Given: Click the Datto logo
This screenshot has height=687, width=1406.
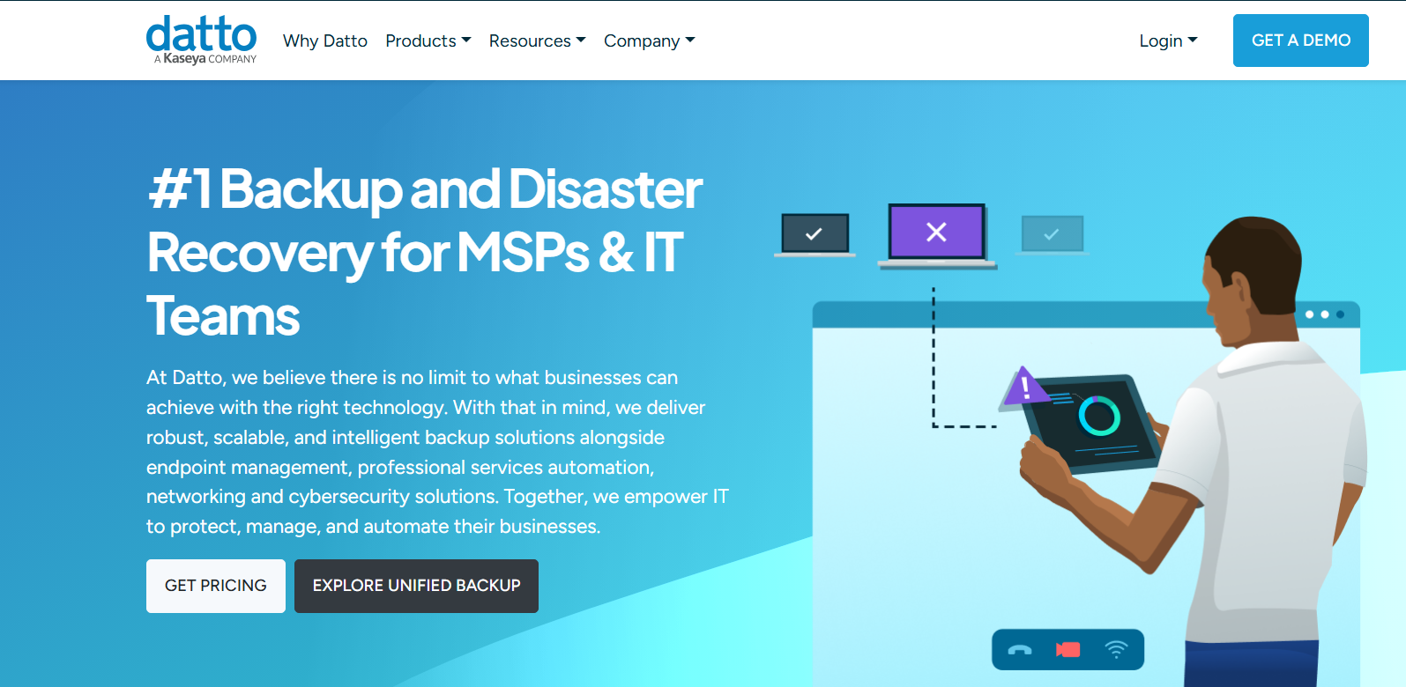Looking at the screenshot, I should pos(201,40).
